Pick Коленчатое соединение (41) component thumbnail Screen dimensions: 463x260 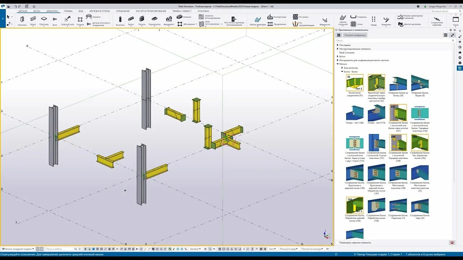click(354, 83)
